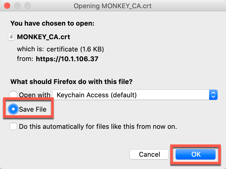226x169 pixels.
Task: Click the blue up-down arrows of application selector
Action: 213,95
